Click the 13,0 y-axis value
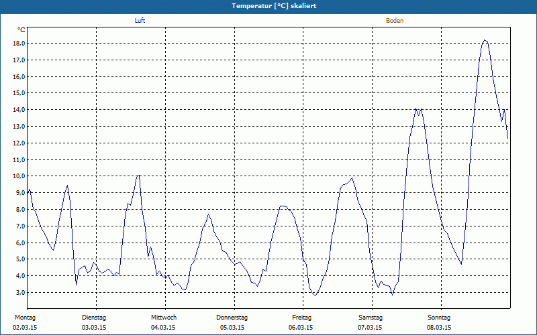The image size is (537, 335). click(19, 127)
